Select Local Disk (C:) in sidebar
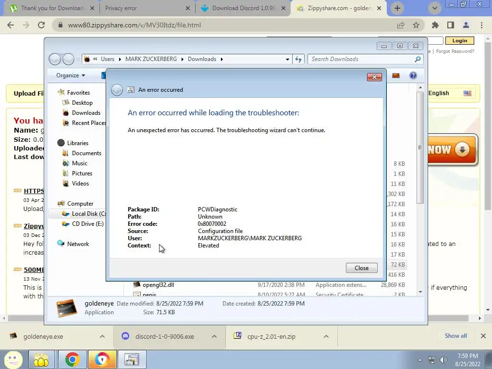 click(84, 214)
